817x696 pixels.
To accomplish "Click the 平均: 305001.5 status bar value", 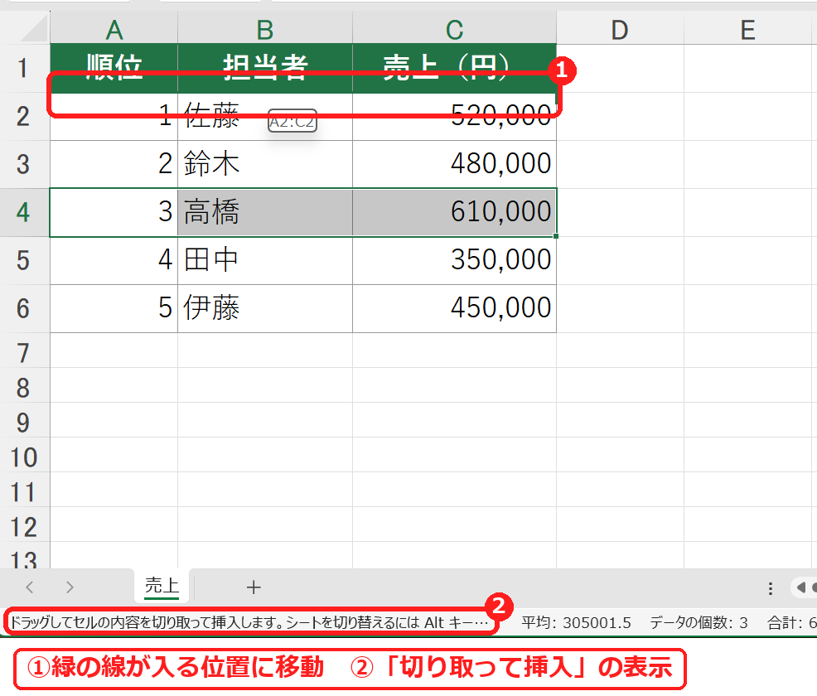I will 576,622.
